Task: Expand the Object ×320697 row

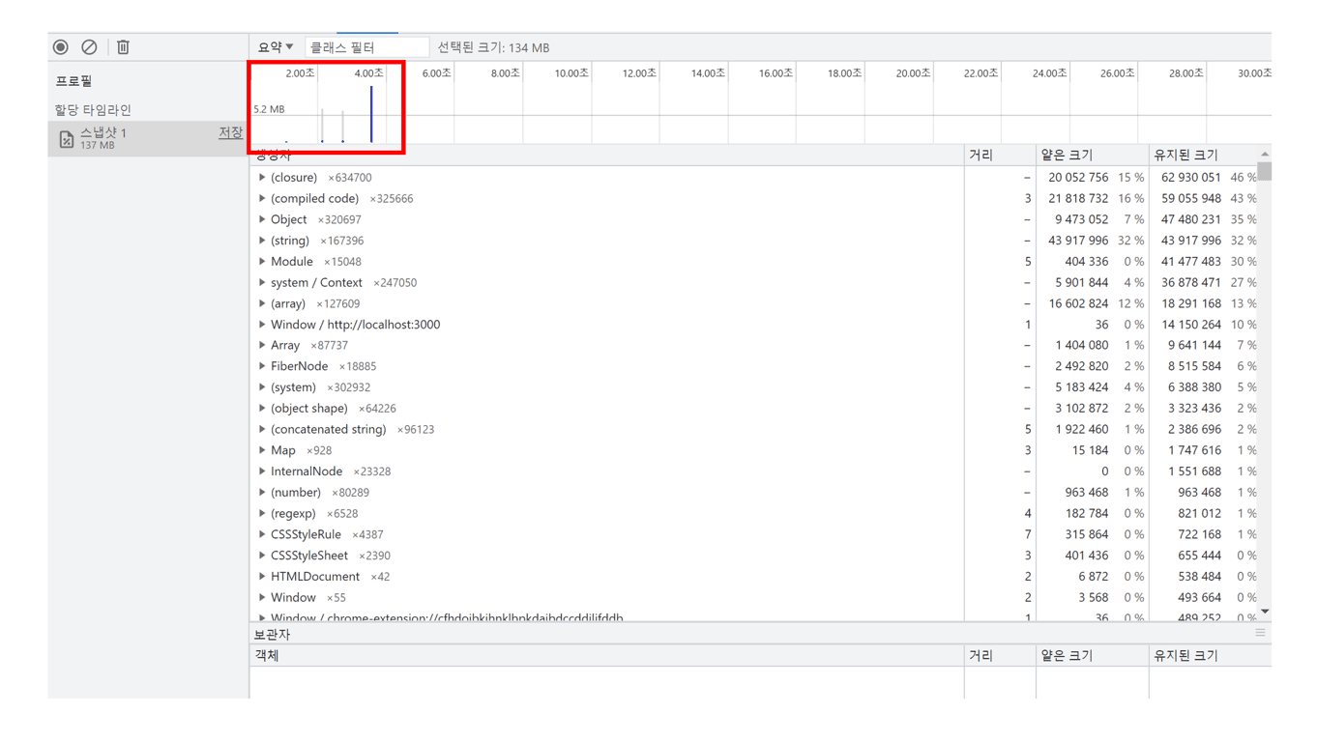Action: (262, 219)
